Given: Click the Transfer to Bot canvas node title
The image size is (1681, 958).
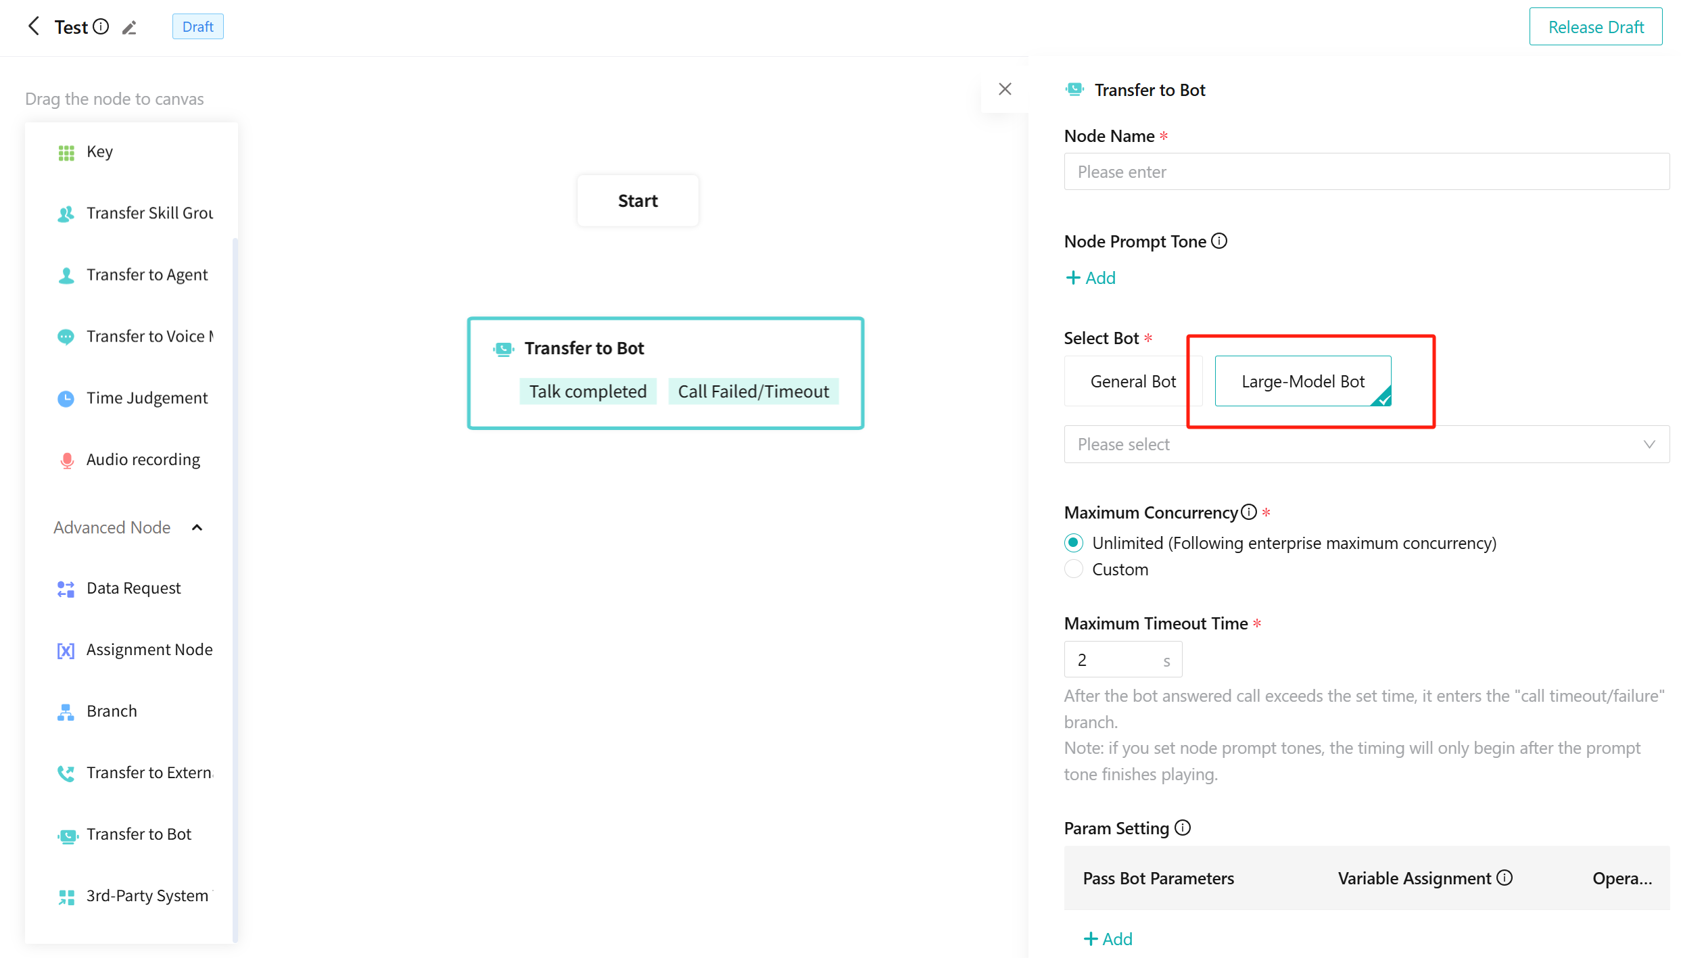Looking at the screenshot, I should 584,348.
